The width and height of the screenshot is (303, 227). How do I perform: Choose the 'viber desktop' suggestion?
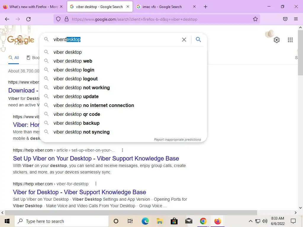click(x=123, y=52)
